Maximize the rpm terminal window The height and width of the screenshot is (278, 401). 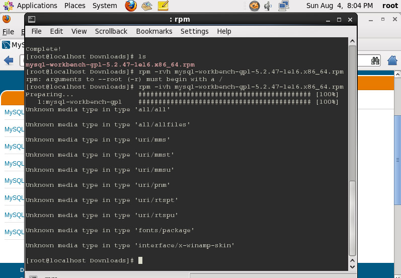[x=339, y=20]
